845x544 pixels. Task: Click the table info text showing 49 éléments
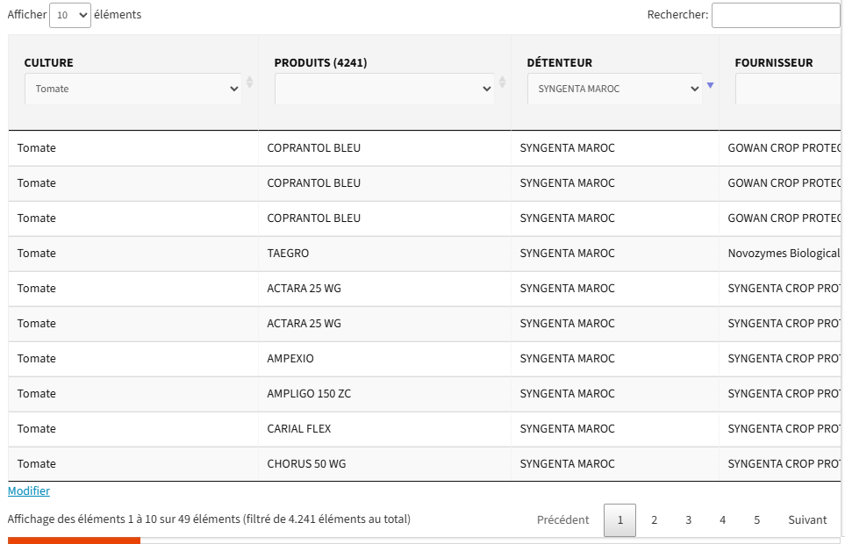click(x=209, y=519)
